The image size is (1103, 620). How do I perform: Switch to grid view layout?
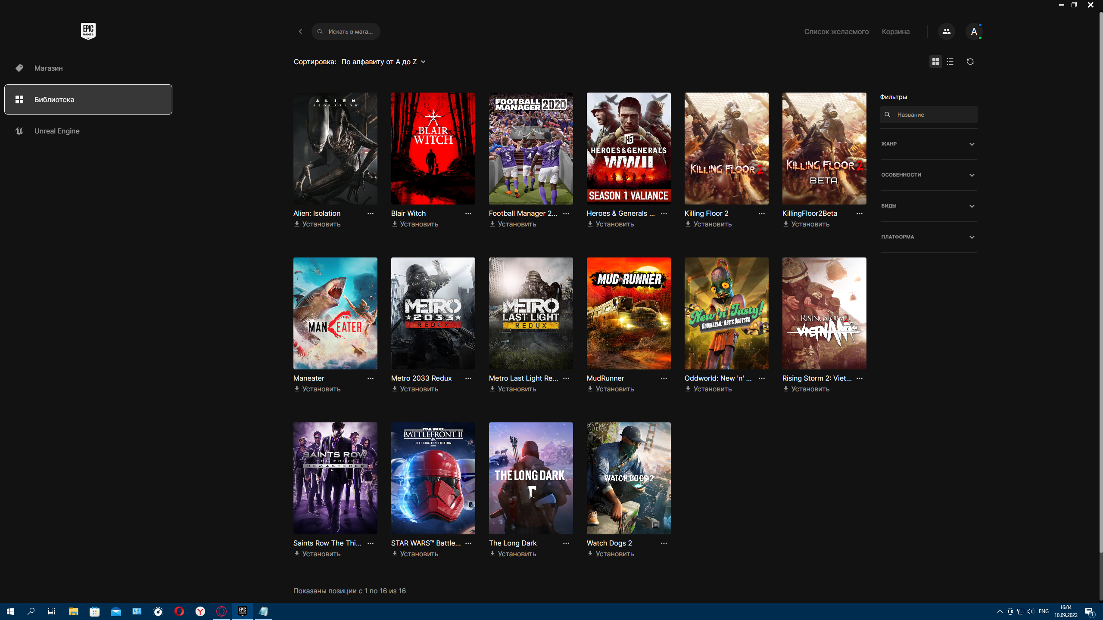935,62
